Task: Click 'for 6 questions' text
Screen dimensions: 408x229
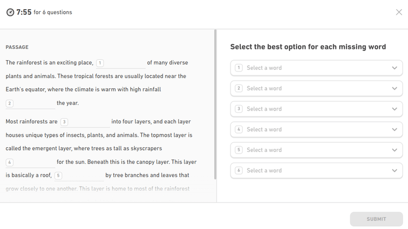Action: pyautogui.click(x=53, y=12)
